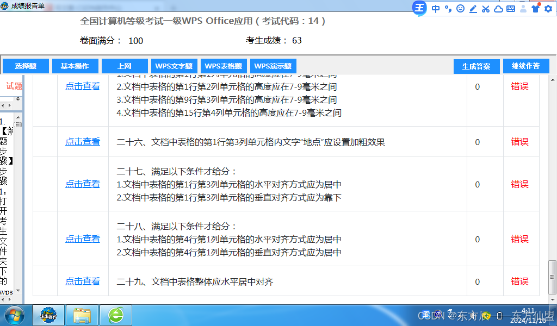
Task: Click 二十八、满足以下条件才给分 heading
Action: pyautogui.click(x=177, y=226)
